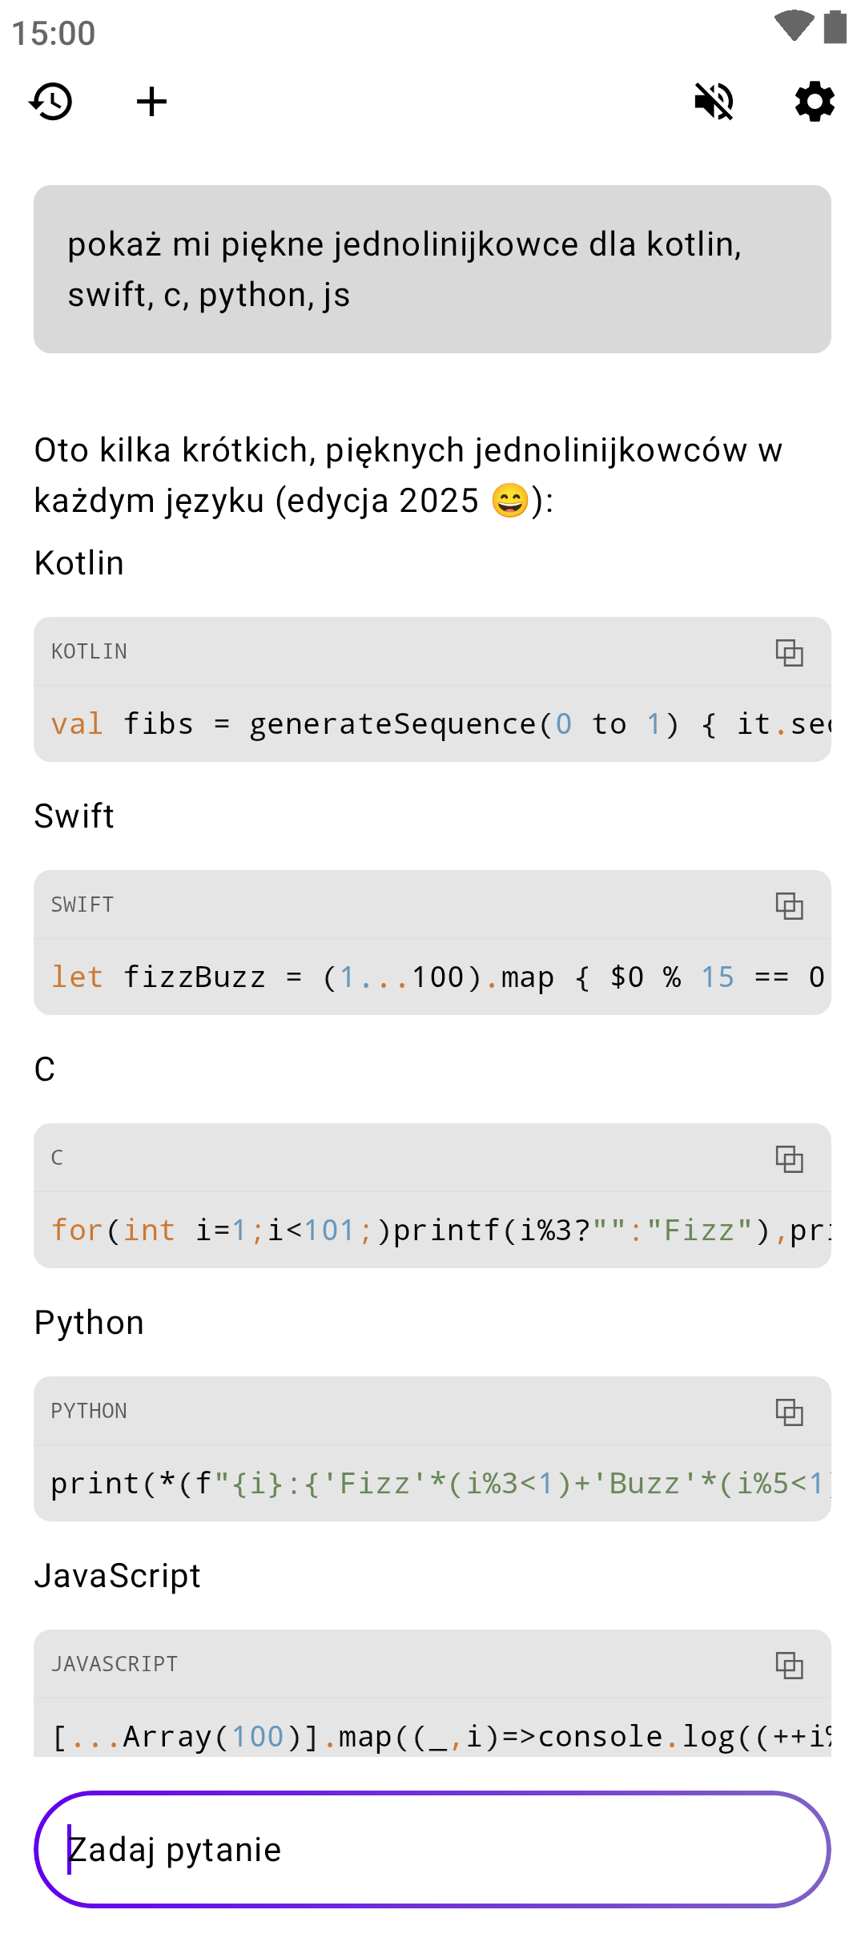Copy the Swift code block

pyautogui.click(x=789, y=905)
